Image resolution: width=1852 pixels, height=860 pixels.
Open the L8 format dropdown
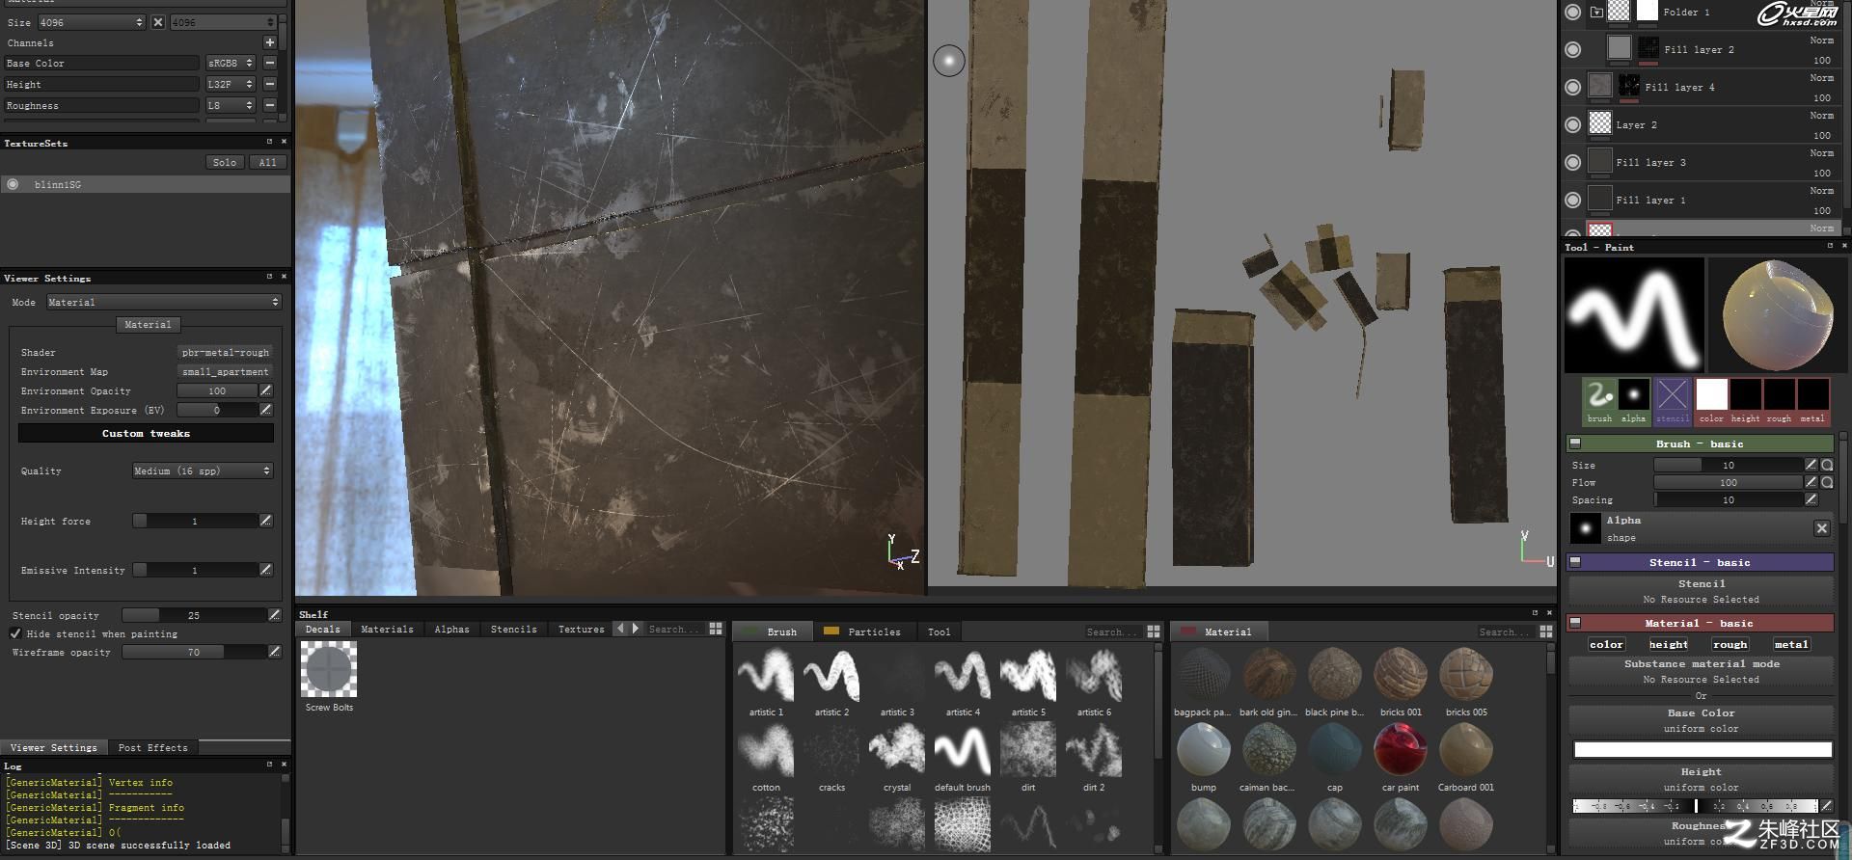[x=231, y=105]
